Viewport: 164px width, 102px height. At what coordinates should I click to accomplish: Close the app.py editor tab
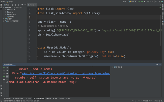[35, 5]
